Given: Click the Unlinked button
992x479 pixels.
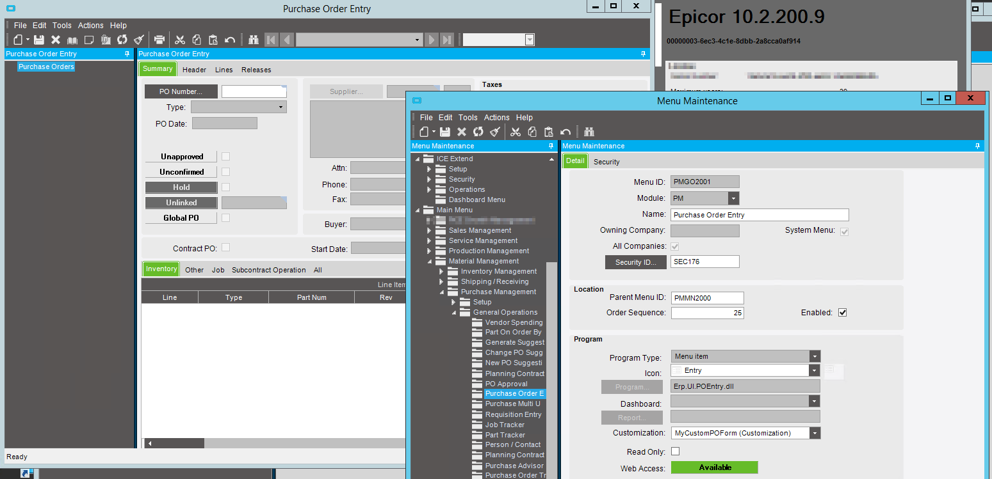Looking at the screenshot, I should point(181,203).
